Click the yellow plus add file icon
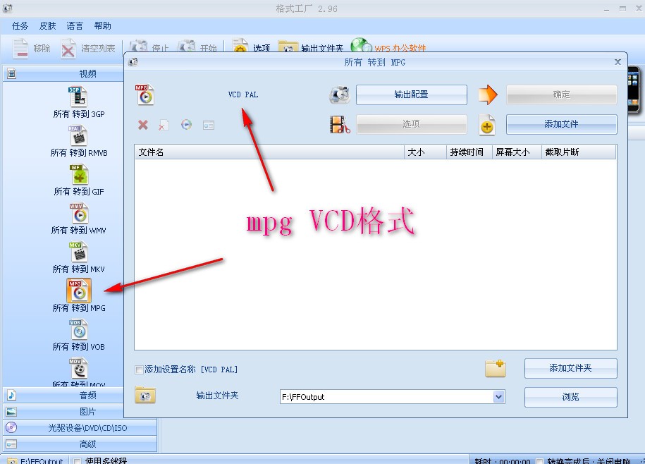Screen dimensions: 645x464 487,125
